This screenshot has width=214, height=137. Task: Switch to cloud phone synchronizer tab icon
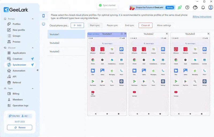tap(43, 16)
